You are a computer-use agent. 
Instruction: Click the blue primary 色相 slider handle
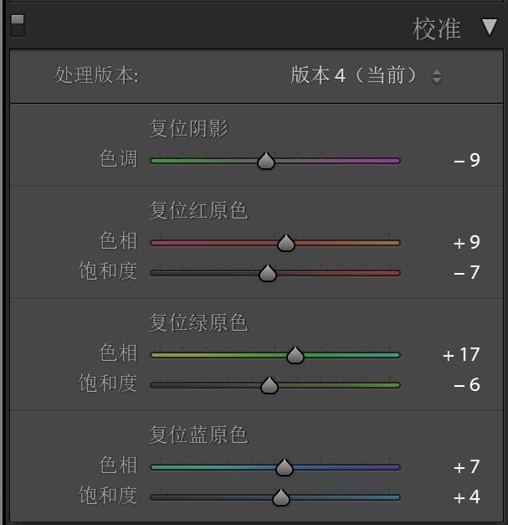click(285, 467)
